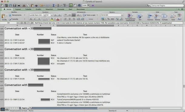Image resolution: width=185 pixels, height=112 pixels.
Task: Open the font name dropdown Lucida Sans
Action: [45, 15]
